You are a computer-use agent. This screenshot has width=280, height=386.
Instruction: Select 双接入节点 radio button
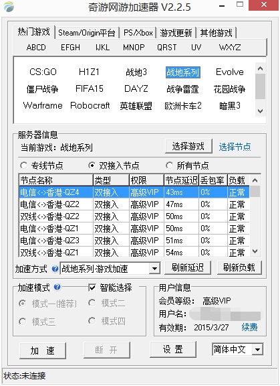point(92,166)
